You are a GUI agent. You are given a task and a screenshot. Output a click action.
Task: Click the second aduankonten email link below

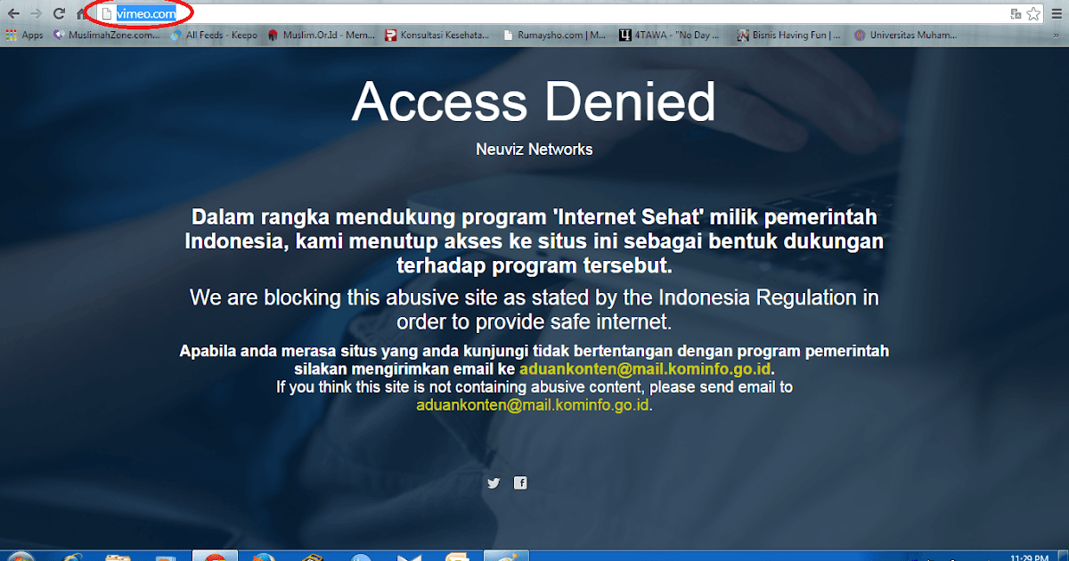(534, 404)
